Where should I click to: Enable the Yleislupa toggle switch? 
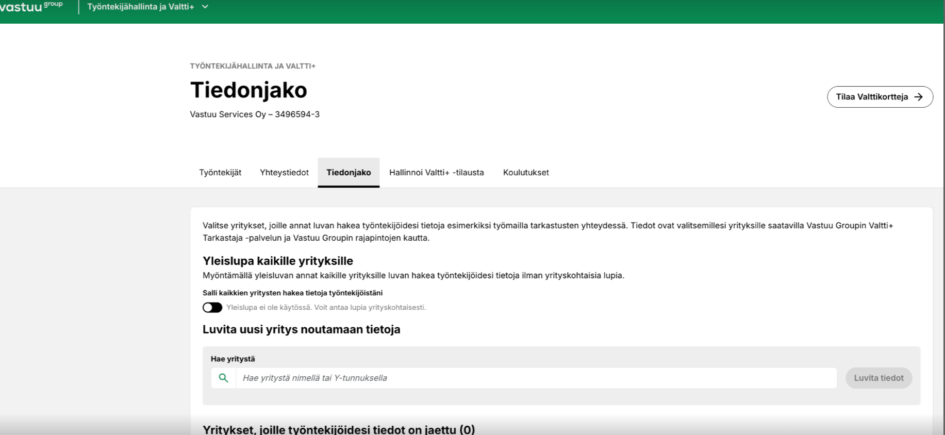pyautogui.click(x=212, y=308)
